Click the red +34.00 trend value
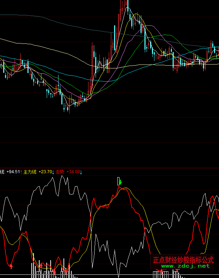The width and height of the screenshot is (219, 278). click(72, 172)
